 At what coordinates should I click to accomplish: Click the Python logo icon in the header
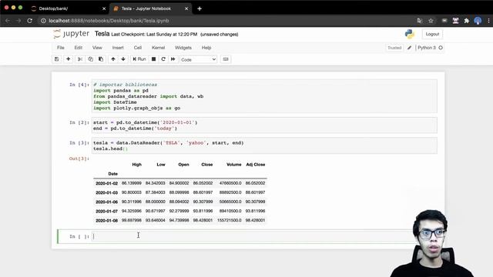(410, 34)
